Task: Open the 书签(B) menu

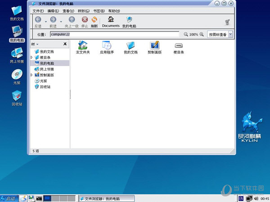Action: click(99, 11)
